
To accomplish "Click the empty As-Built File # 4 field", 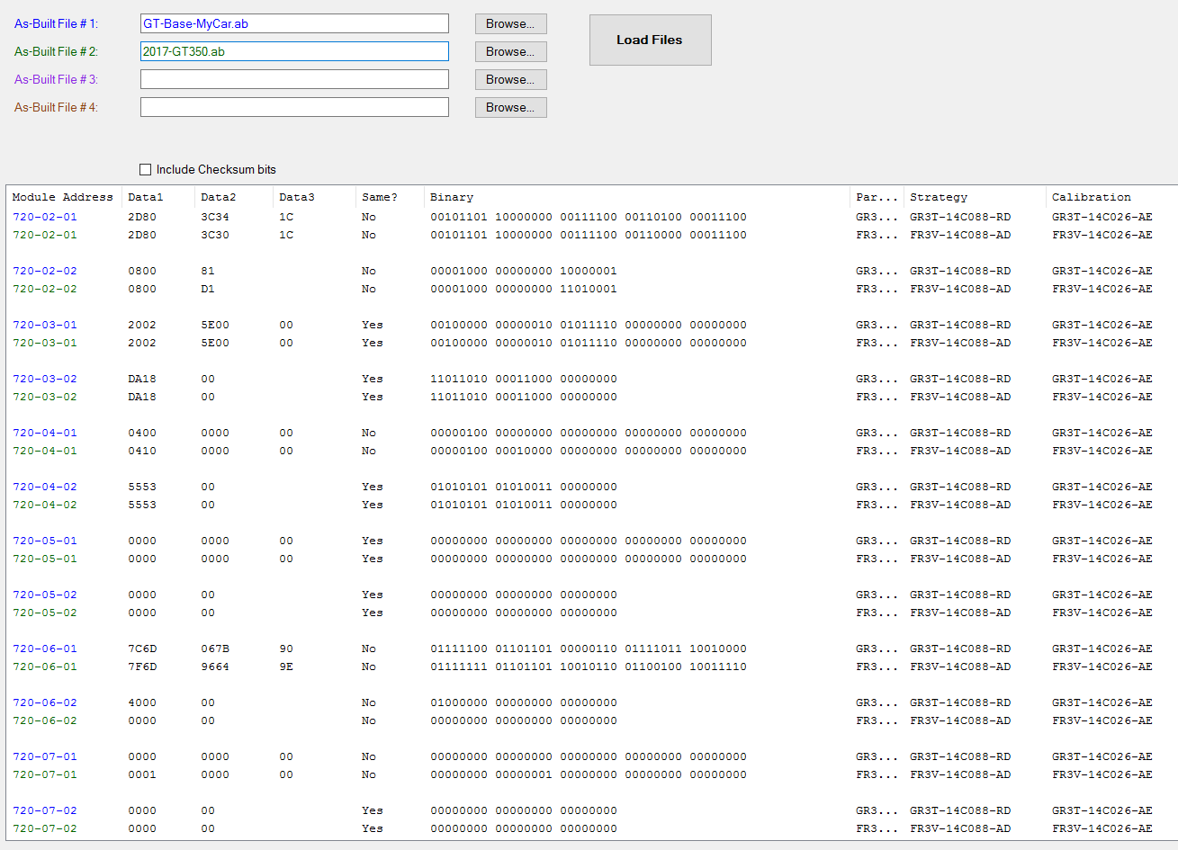I will pos(294,107).
